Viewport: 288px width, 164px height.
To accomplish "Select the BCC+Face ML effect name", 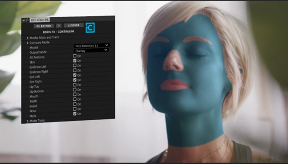I will pyautogui.click(x=40, y=20).
